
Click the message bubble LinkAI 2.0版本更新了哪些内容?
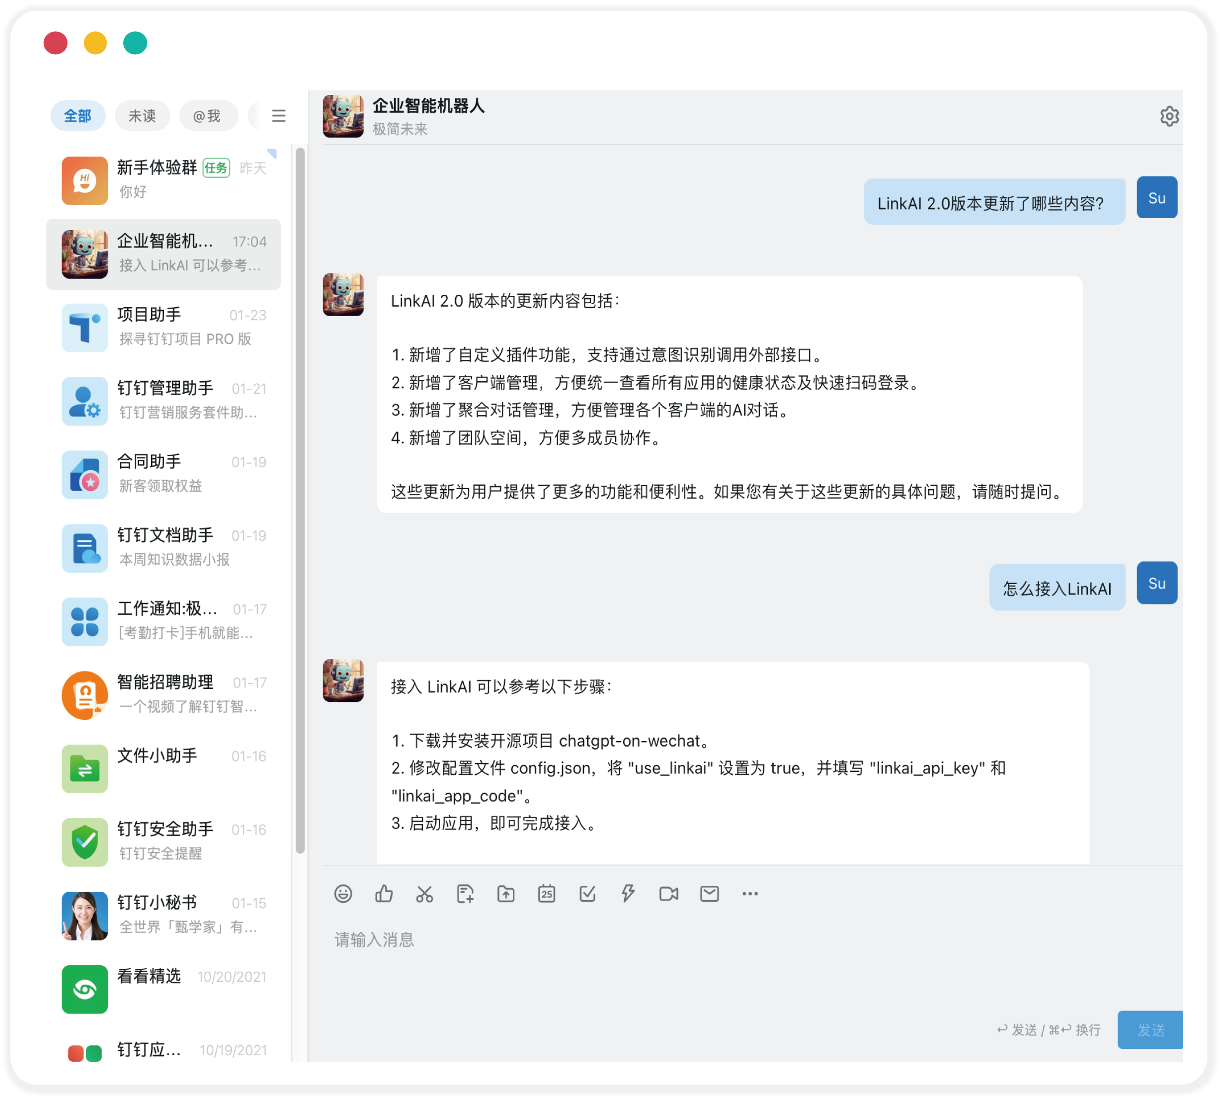tap(994, 202)
